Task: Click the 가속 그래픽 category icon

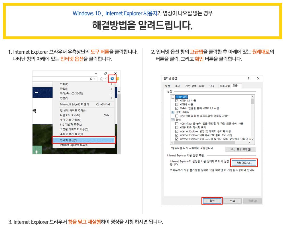Action: point(173,112)
